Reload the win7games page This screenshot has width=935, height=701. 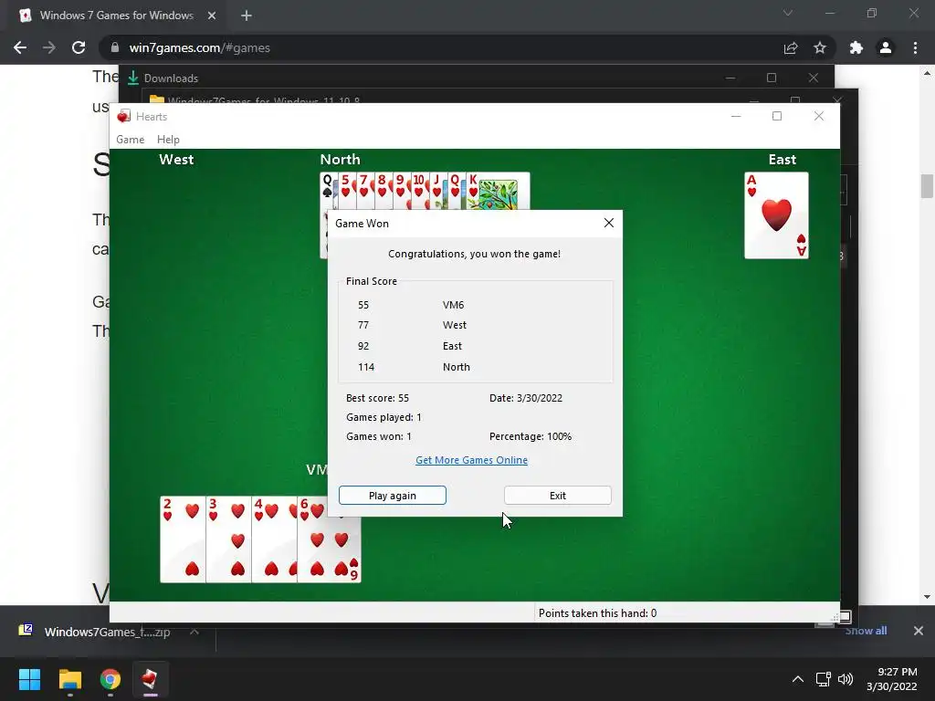[79, 47]
